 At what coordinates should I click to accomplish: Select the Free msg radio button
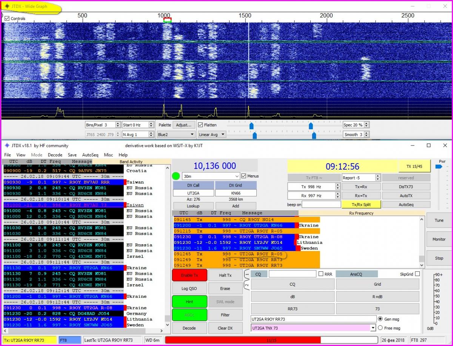(380, 328)
